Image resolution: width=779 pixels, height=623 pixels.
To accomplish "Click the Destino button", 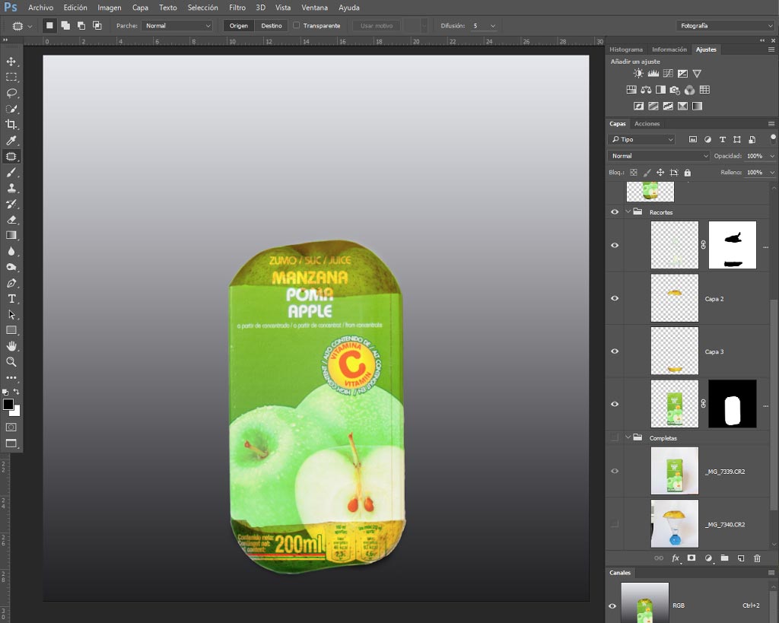I will click(x=272, y=26).
